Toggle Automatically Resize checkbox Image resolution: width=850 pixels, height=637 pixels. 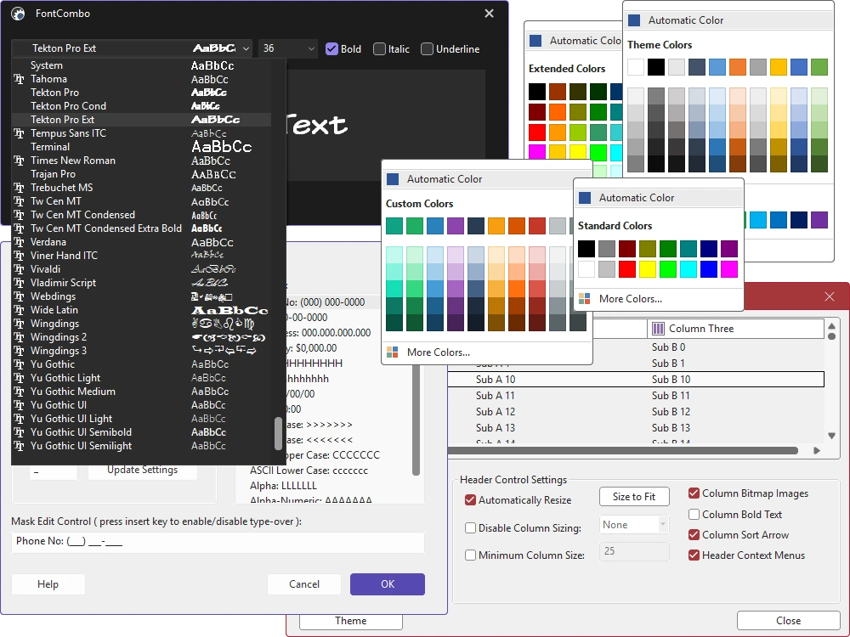471,500
